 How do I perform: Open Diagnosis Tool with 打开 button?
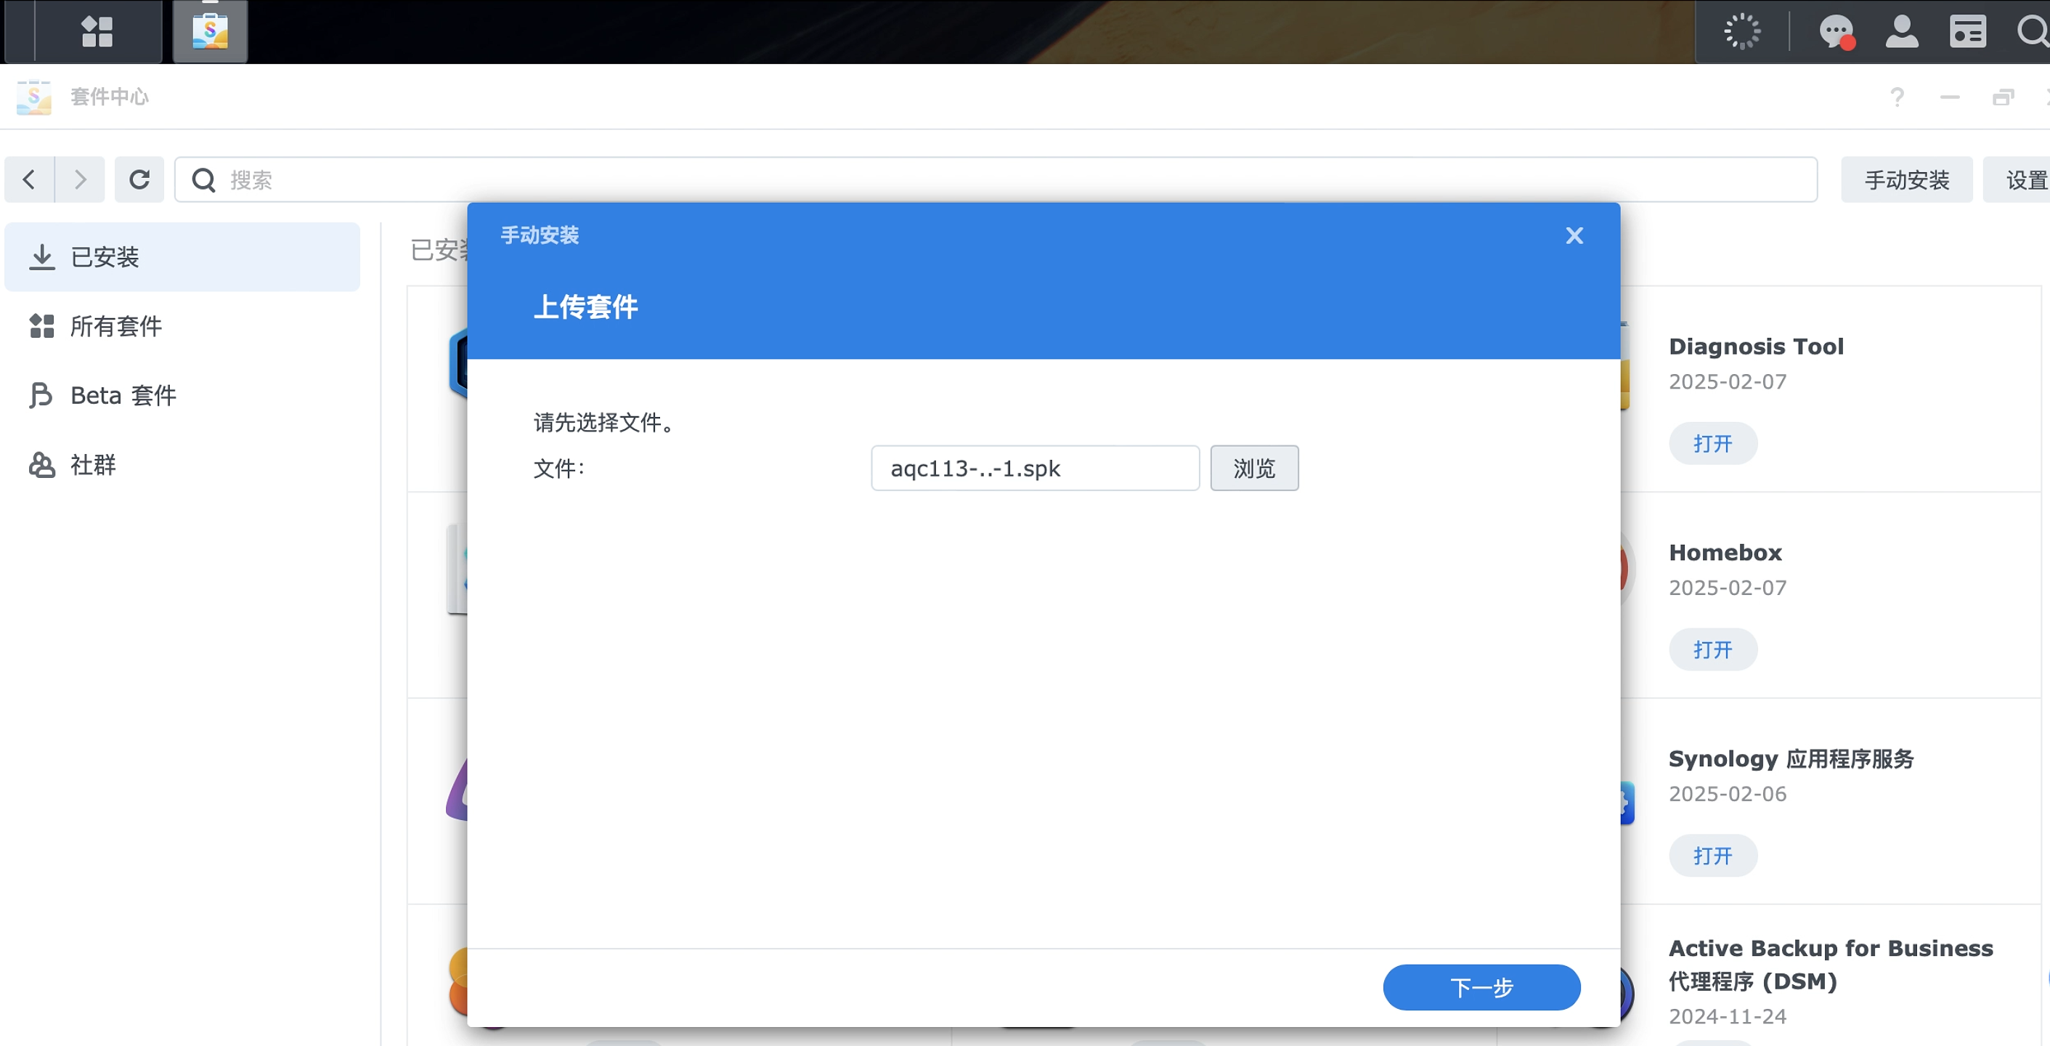pyautogui.click(x=1712, y=443)
